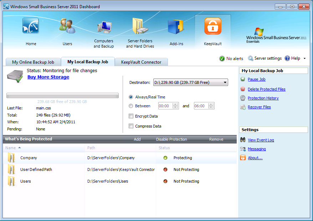Screen dimensions: 313x221
Task: Click the User Defined Path folder icon
Action: (x=11, y=169)
